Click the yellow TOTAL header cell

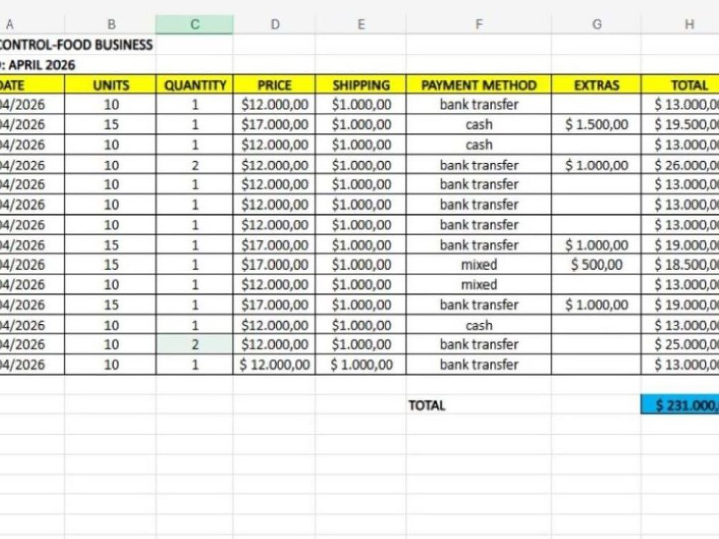(x=680, y=85)
